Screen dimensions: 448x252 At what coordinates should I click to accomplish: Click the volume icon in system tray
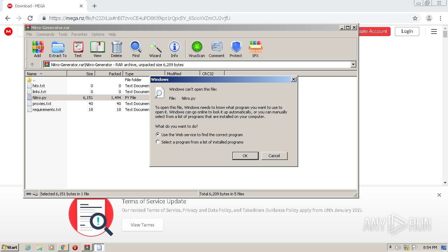click(398, 247)
